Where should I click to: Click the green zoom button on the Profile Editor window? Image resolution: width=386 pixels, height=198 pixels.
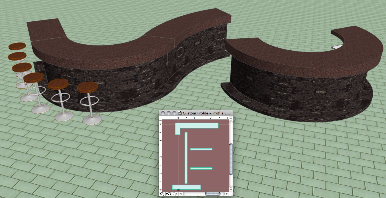(x=175, y=113)
